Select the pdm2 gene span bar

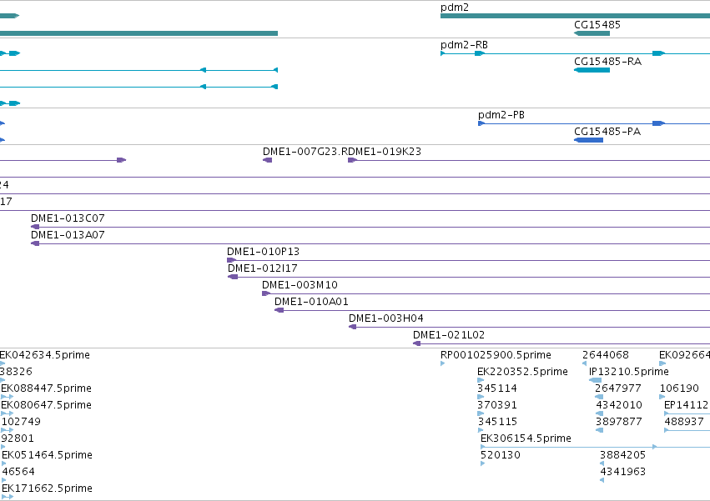point(575,16)
